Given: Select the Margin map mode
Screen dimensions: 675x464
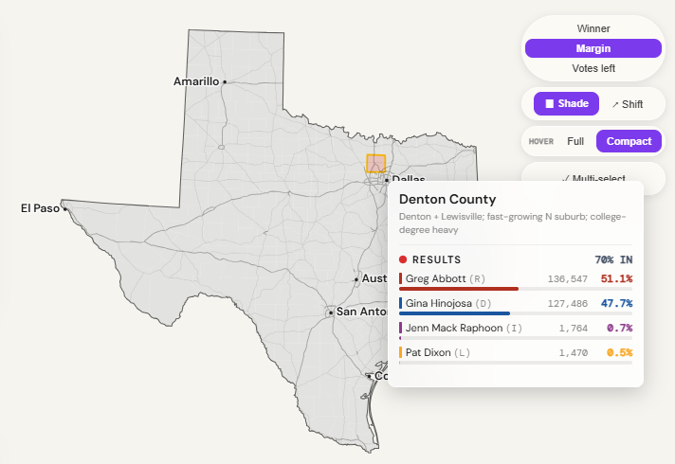Looking at the screenshot, I should [x=593, y=48].
